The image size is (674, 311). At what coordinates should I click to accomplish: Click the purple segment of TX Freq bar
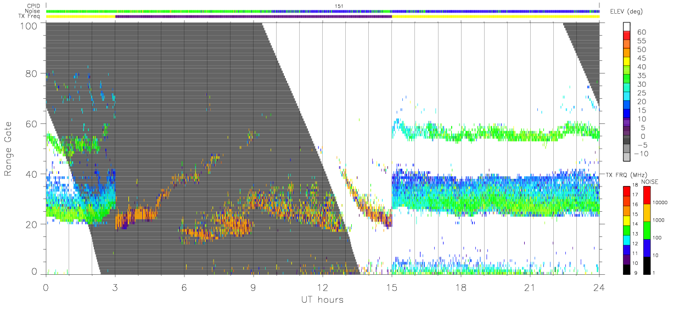(254, 16)
